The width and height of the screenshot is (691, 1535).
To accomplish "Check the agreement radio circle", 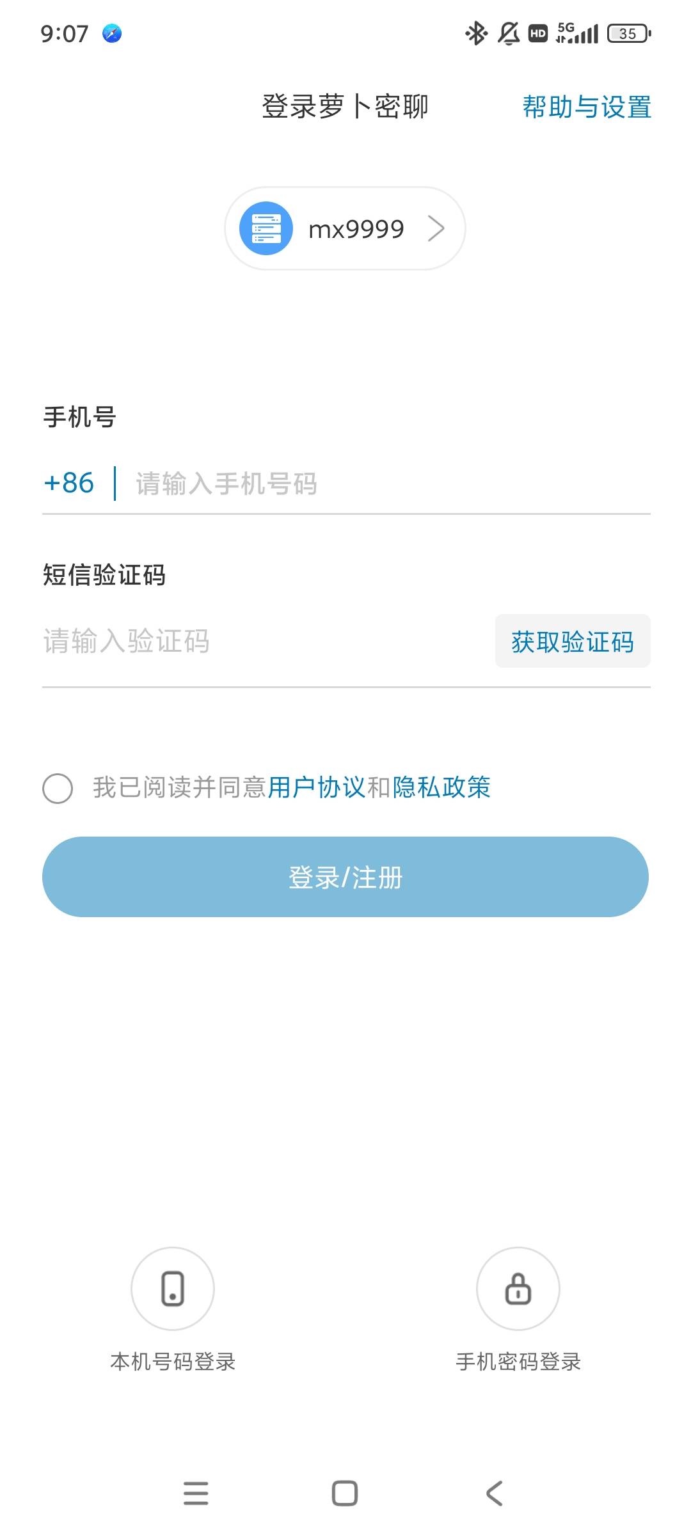I will click(x=58, y=788).
